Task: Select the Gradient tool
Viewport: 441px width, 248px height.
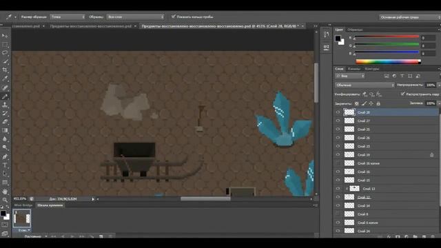Action: point(5,130)
